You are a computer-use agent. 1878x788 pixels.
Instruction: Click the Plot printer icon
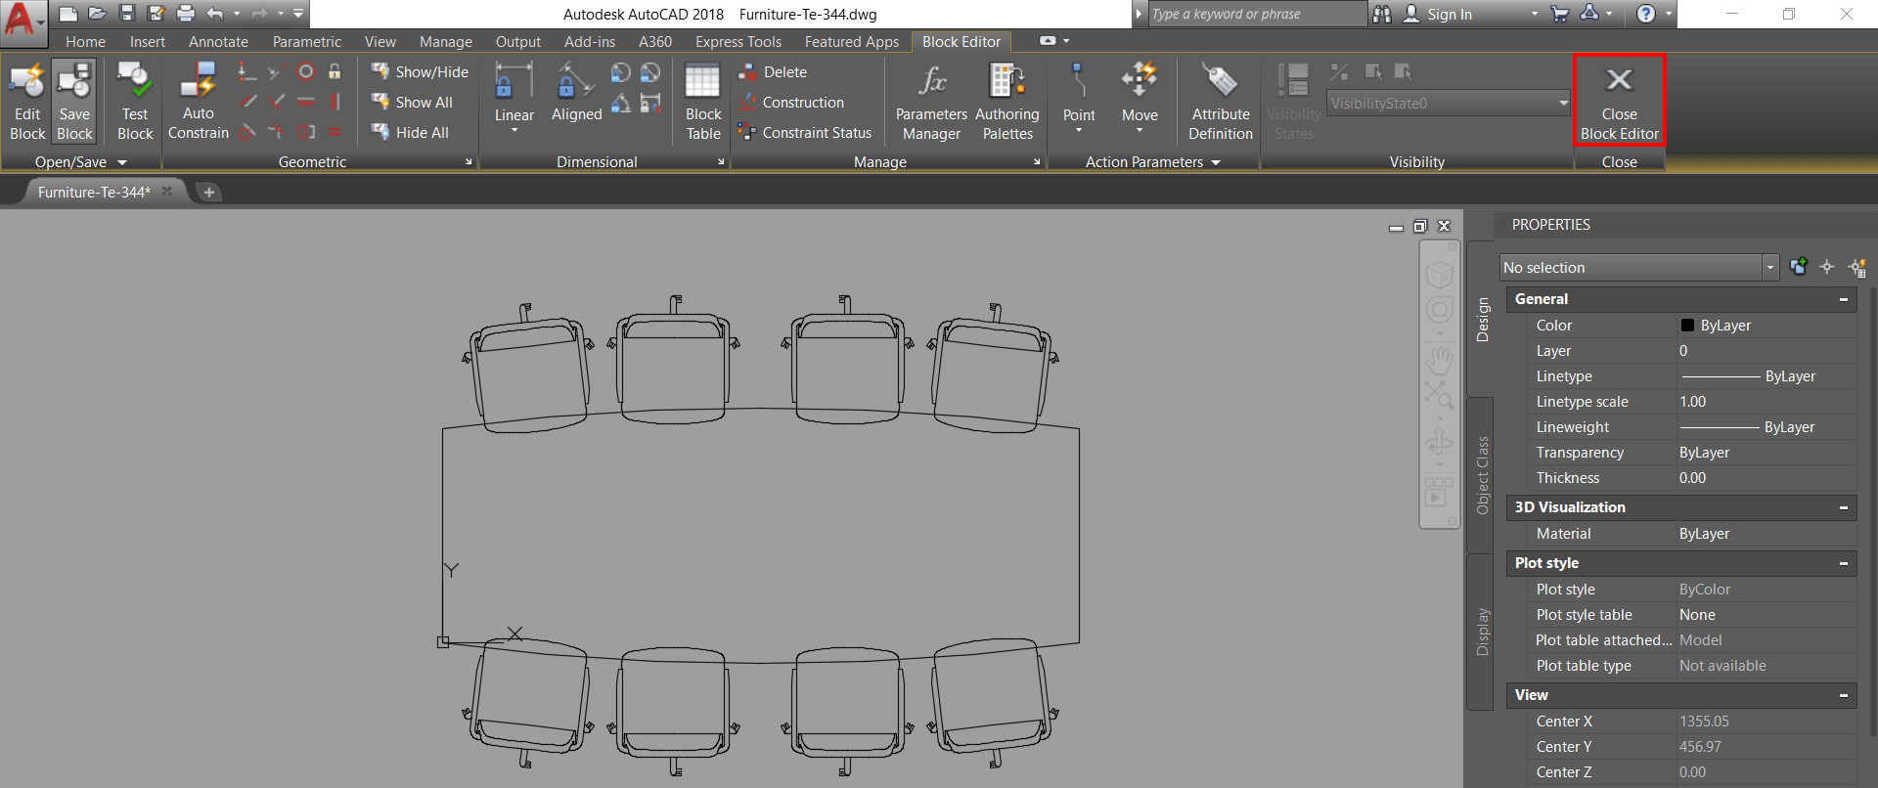[185, 14]
